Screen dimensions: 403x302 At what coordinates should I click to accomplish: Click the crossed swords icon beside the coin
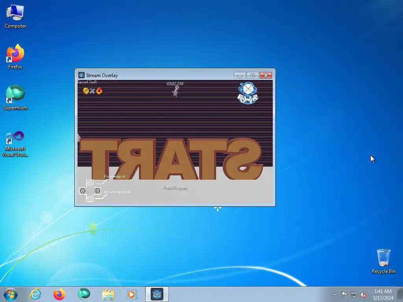pyautogui.click(x=92, y=91)
